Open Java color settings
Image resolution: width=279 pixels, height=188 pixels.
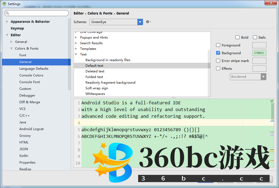pos(23,122)
